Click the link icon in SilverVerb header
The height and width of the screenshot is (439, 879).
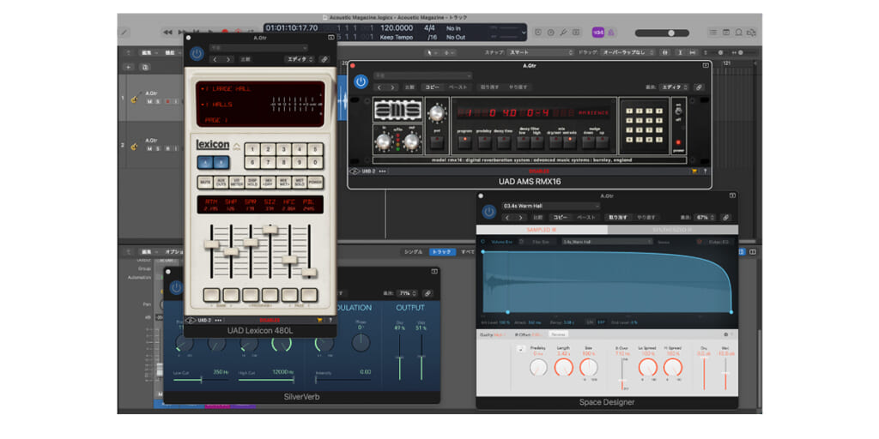pos(427,293)
